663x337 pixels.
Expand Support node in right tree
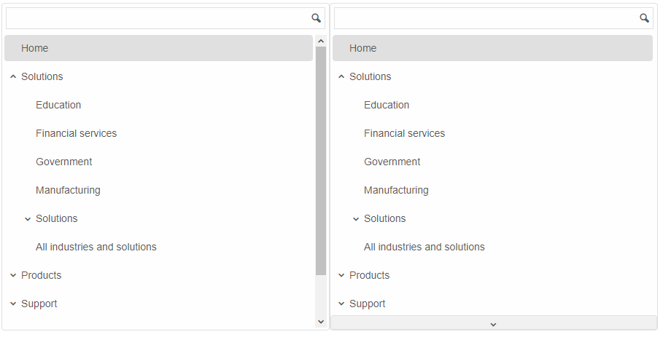[x=341, y=304]
